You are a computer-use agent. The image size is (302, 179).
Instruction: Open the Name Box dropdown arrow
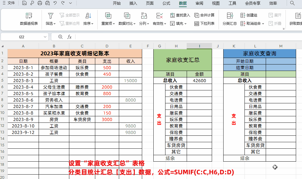tap(45, 37)
